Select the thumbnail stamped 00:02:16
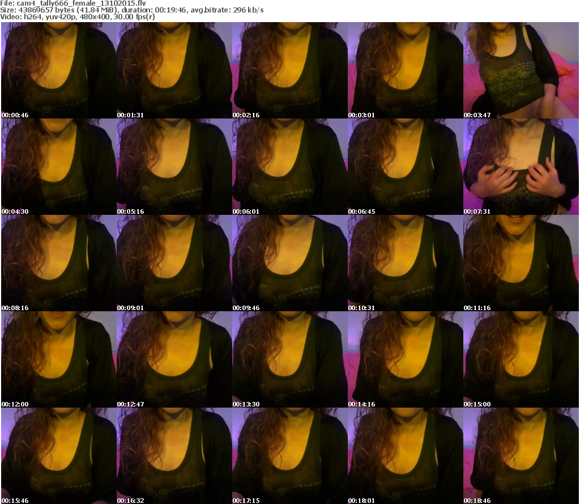580x504 pixels. [x=290, y=70]
